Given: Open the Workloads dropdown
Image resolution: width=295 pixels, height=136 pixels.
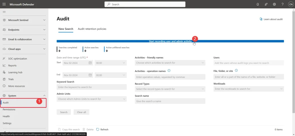Looking at the screenshot, I should coord(249,89).
